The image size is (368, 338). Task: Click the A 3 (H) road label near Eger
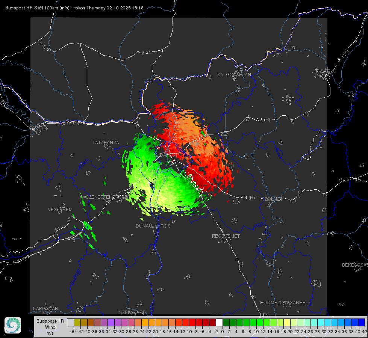[263, 120]
